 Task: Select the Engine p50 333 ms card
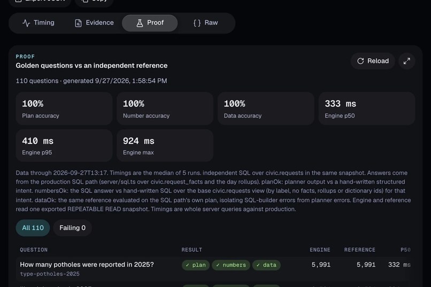(x=367, y=108)
